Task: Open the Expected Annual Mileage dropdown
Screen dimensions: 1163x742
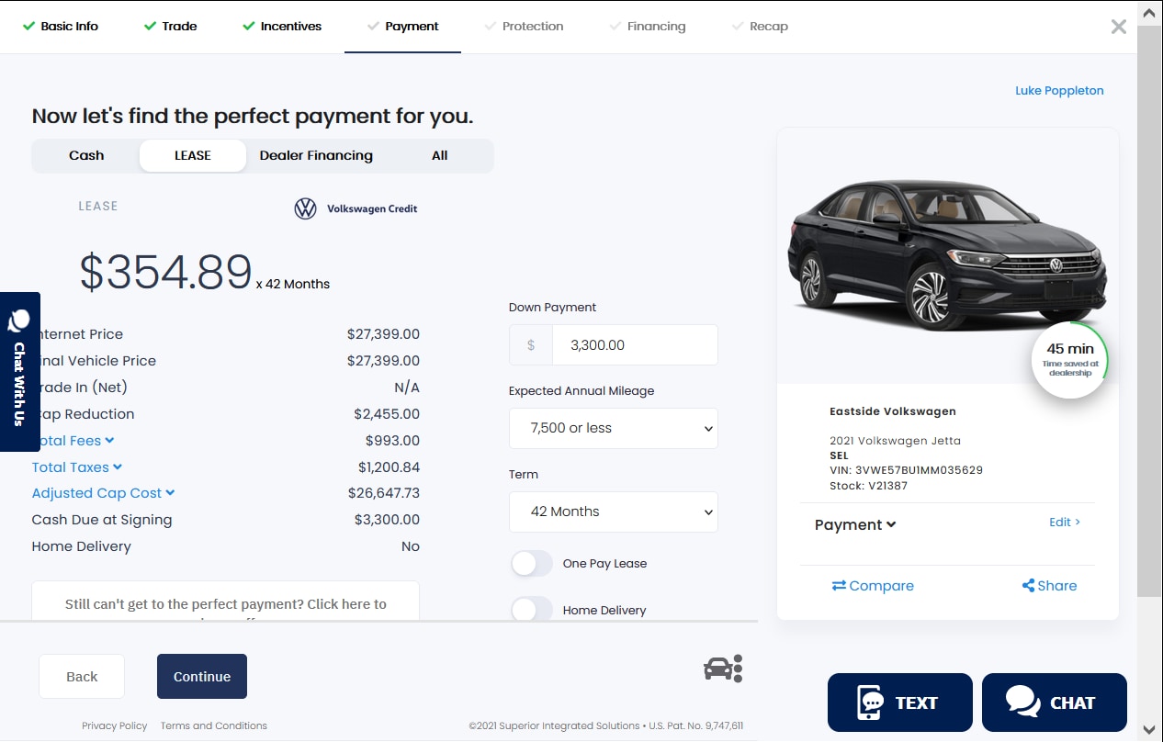Action: tap(613, 428)
